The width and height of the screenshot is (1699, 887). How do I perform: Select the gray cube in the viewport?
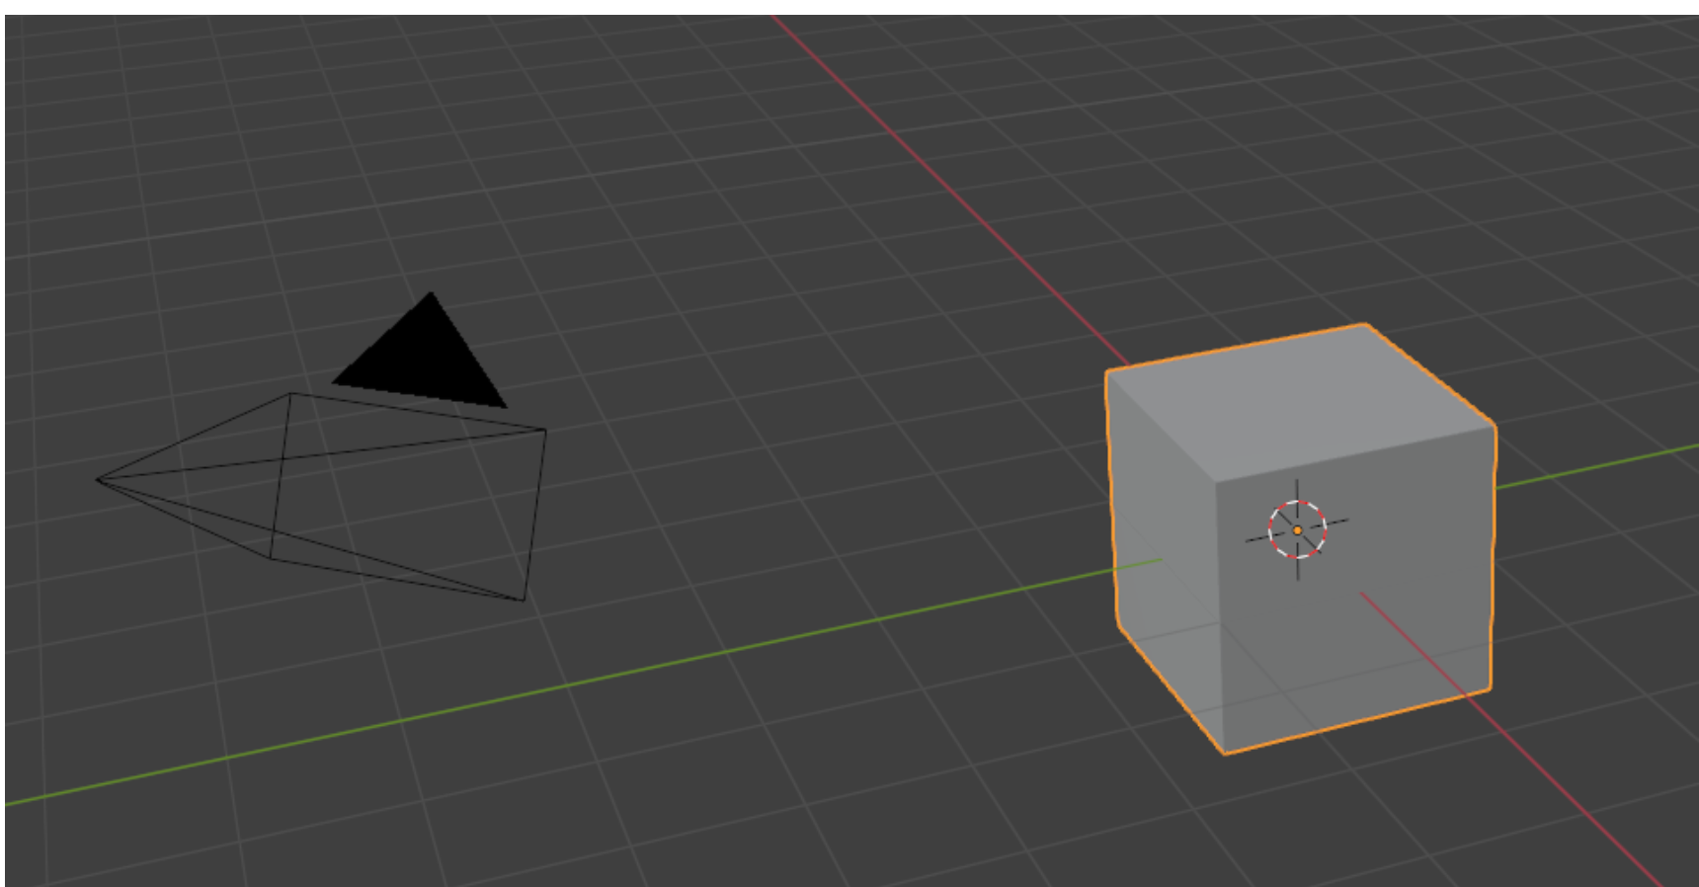pyautogui.click(x=1299, y=538)
